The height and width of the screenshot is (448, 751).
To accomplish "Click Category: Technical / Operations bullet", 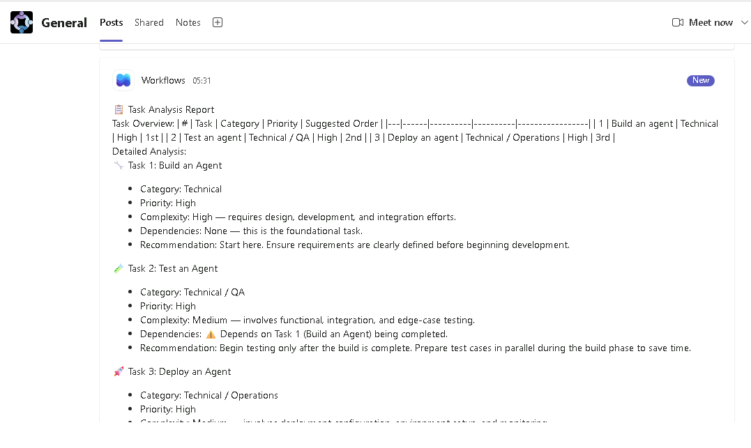I will point(208,395).
